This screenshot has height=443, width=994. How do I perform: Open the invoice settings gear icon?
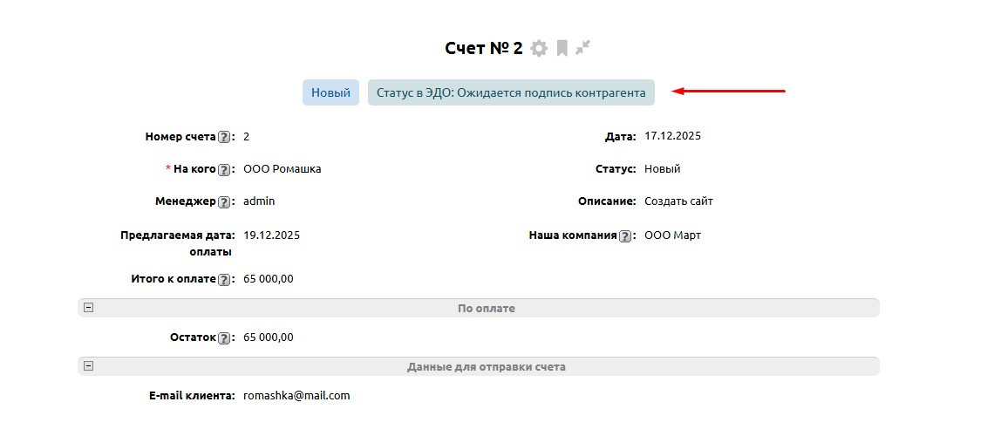point(539,48)
